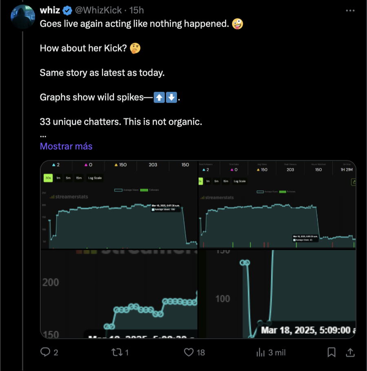Click the Reply speech bubble icon

coord(46,352)
